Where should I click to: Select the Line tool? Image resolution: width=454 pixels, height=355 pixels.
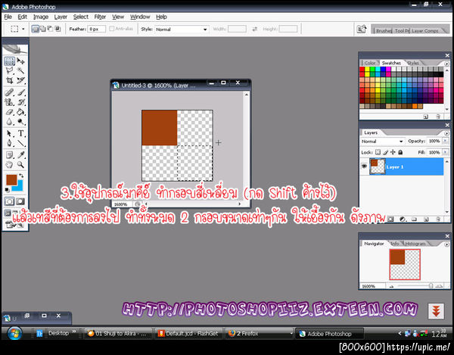20,143
